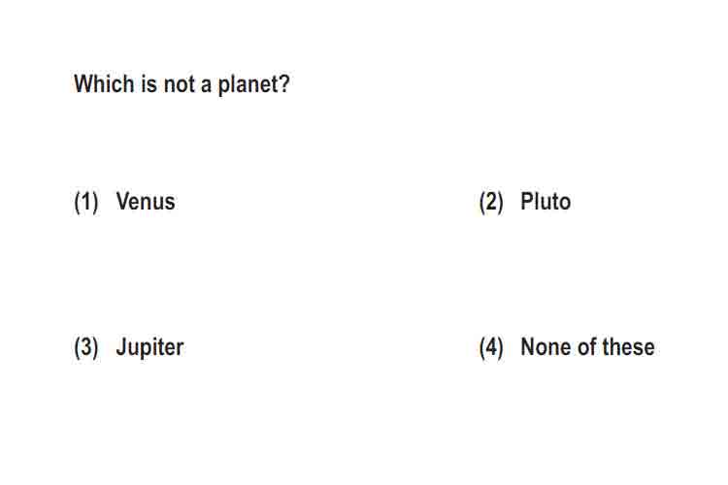The image size is (728, 485).
Task: Click the question text Which is not a planet
Action: (x=182, y=84)
